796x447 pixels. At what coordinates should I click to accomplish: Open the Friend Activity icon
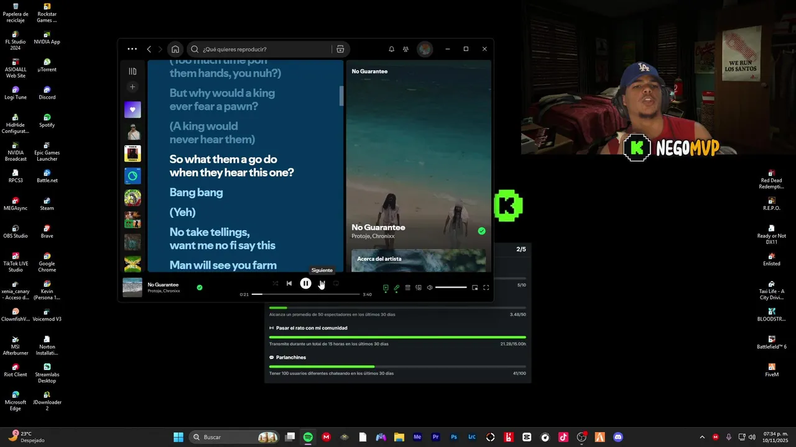(x=405, y=49)
